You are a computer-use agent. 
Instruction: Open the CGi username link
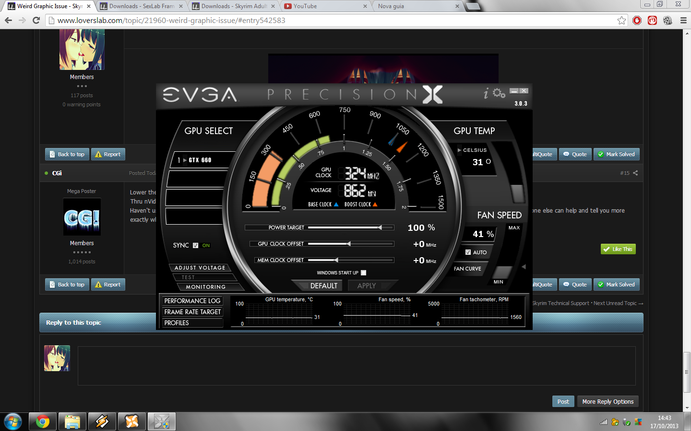coord(57,173)
